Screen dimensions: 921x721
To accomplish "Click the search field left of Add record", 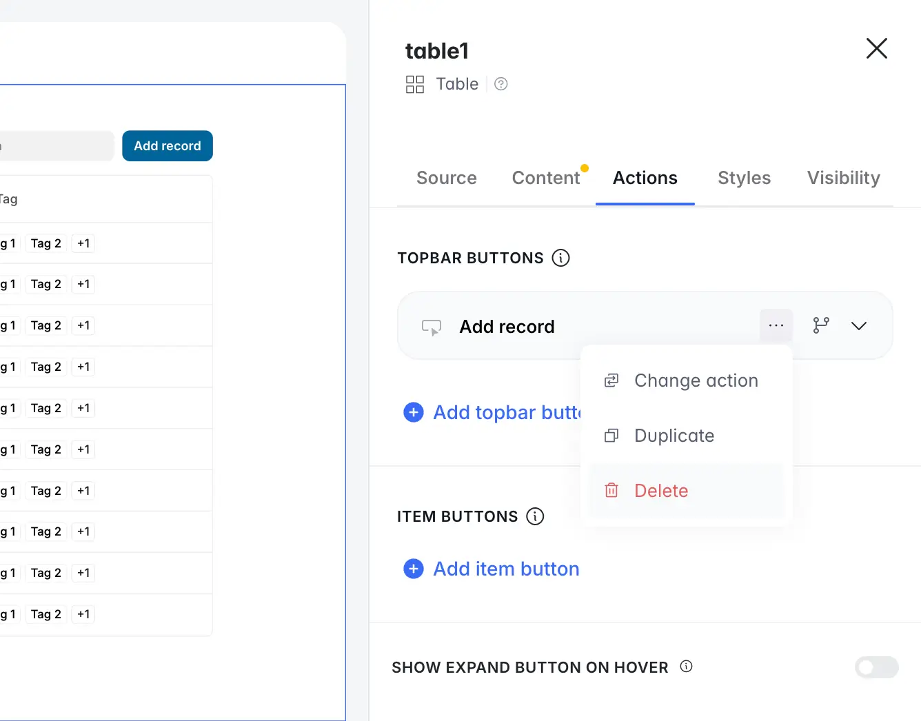I will click(x=57, y=146).
